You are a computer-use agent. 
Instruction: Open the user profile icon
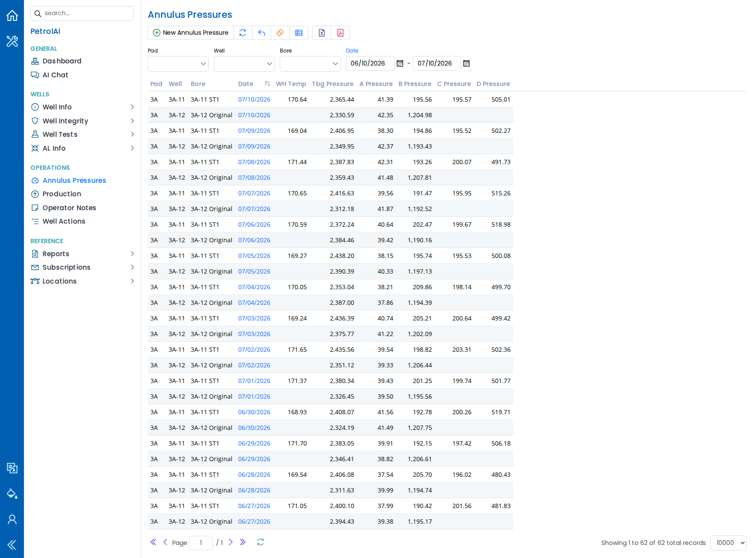(x=12, y=519)
